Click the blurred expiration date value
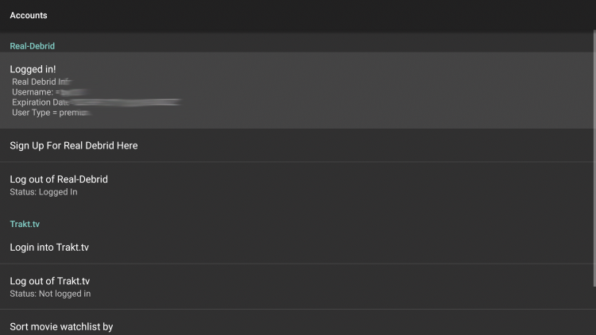Viewport: 596px width, 335px height. [126, 102]
